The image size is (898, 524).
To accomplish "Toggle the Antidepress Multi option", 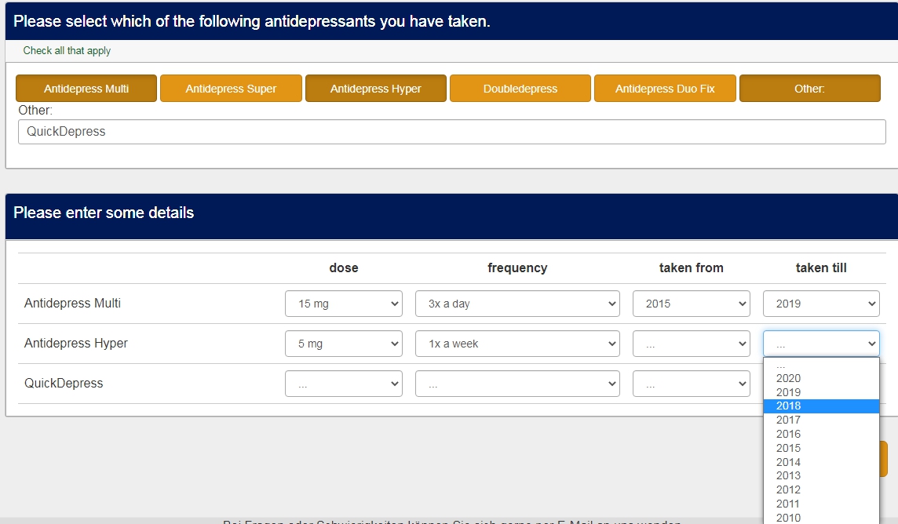I will coord(86,89).
